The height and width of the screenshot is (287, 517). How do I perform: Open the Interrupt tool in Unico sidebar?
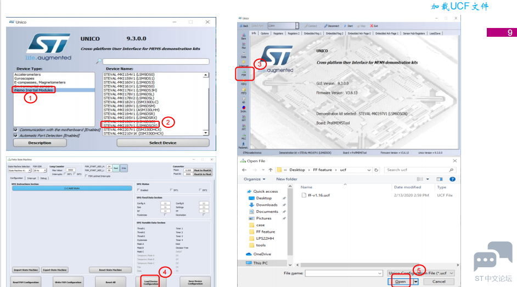click(244, 64)
